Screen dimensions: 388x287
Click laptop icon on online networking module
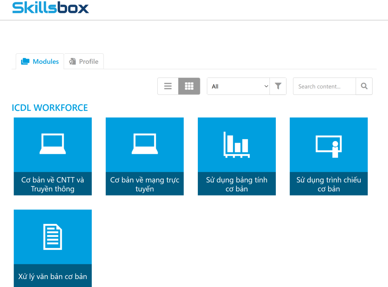pos(145,145)
